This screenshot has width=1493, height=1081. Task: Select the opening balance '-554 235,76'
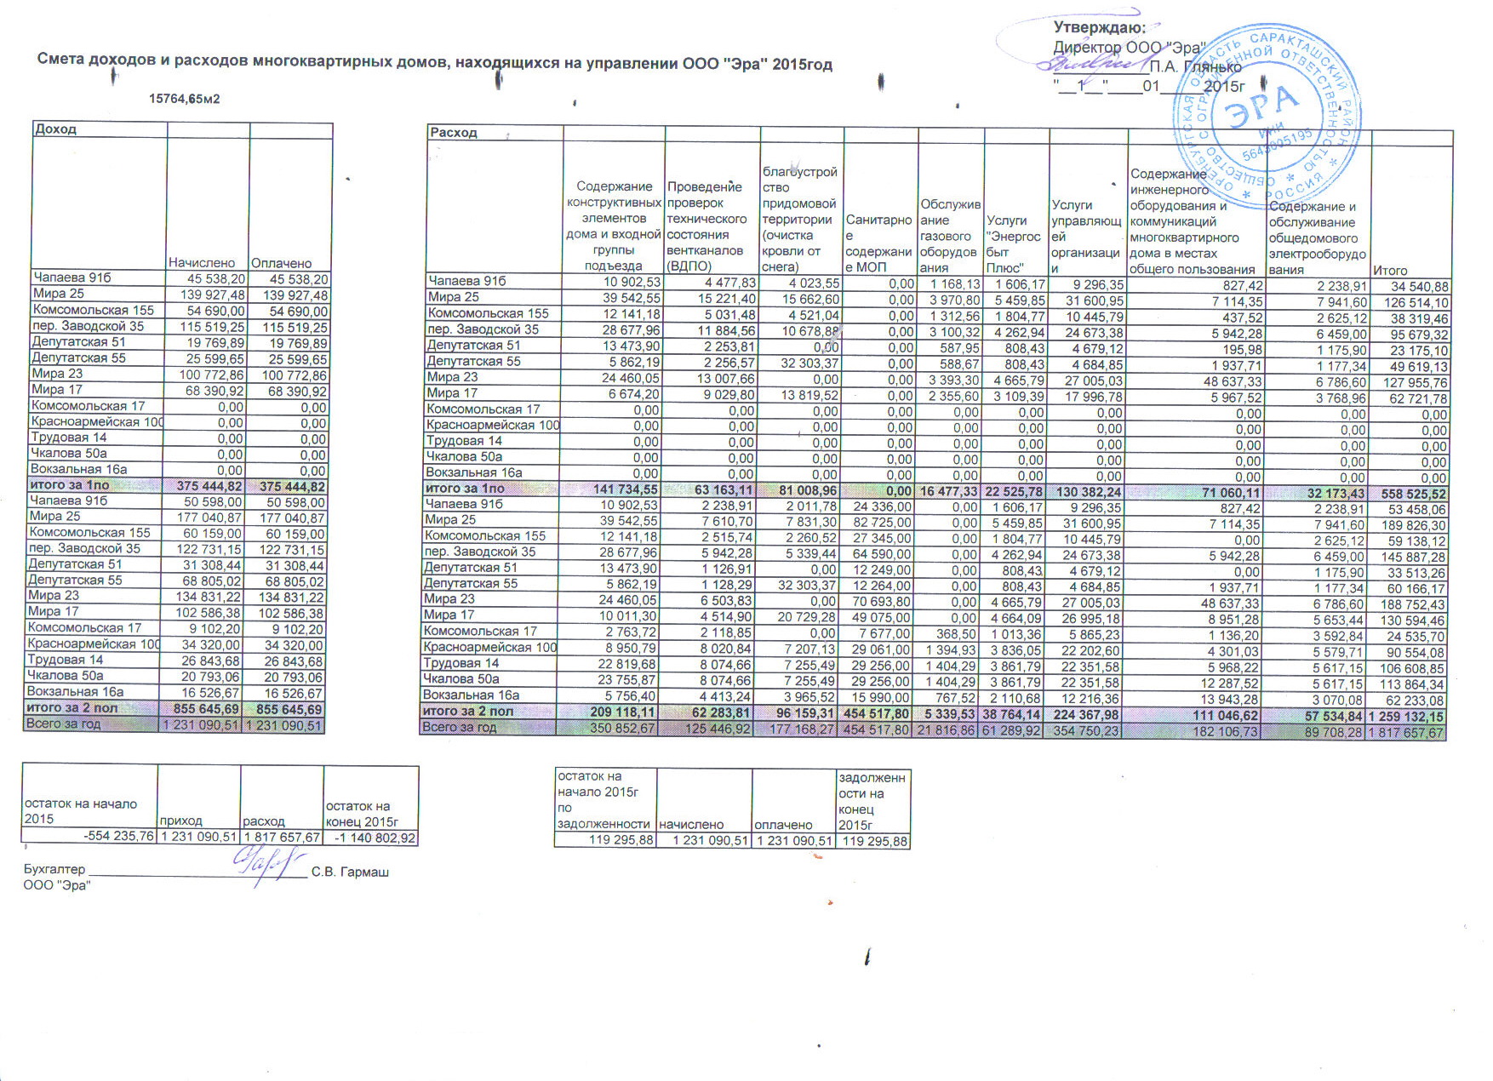coord(118,836)
